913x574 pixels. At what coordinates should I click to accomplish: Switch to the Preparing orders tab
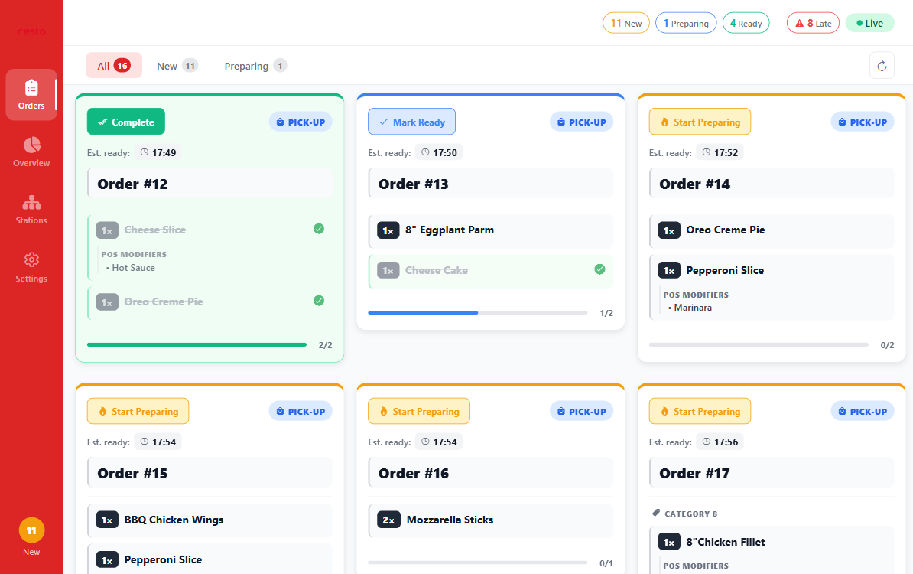[x=255, y=65]
